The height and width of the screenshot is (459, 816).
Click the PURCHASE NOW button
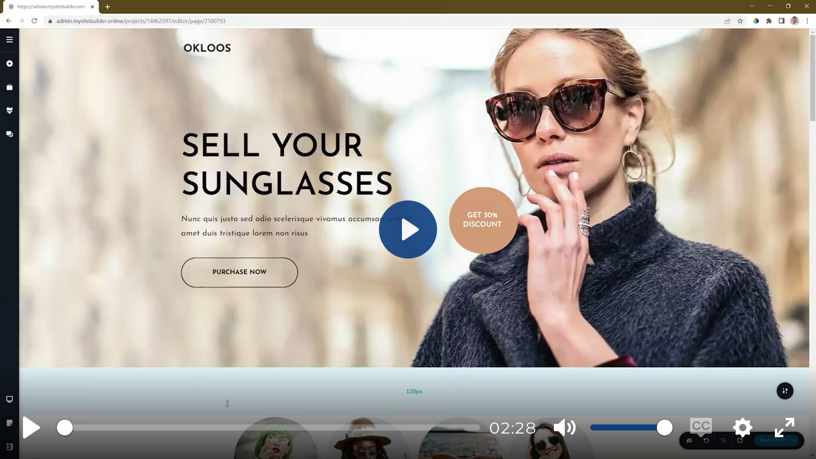[x=239, y=272]
